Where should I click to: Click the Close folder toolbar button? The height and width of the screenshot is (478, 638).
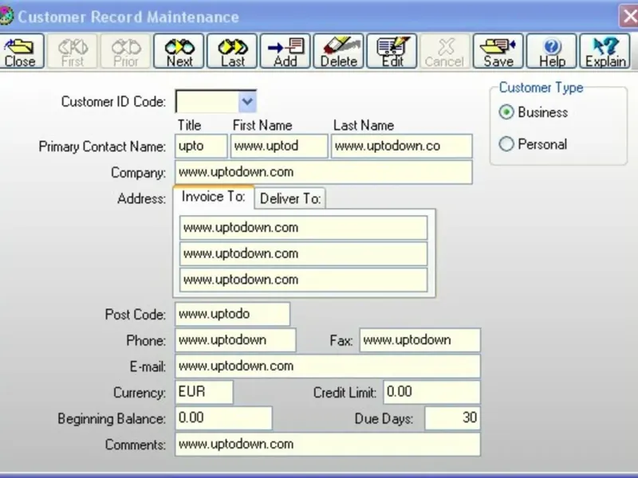pyautogui.click(x=21, y=52)
